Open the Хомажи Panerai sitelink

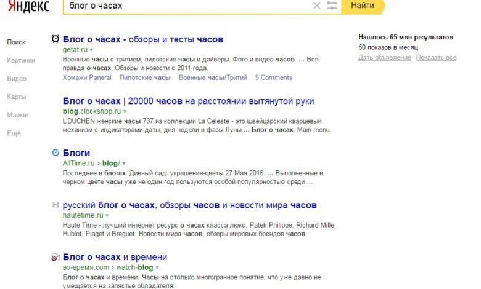87,77
